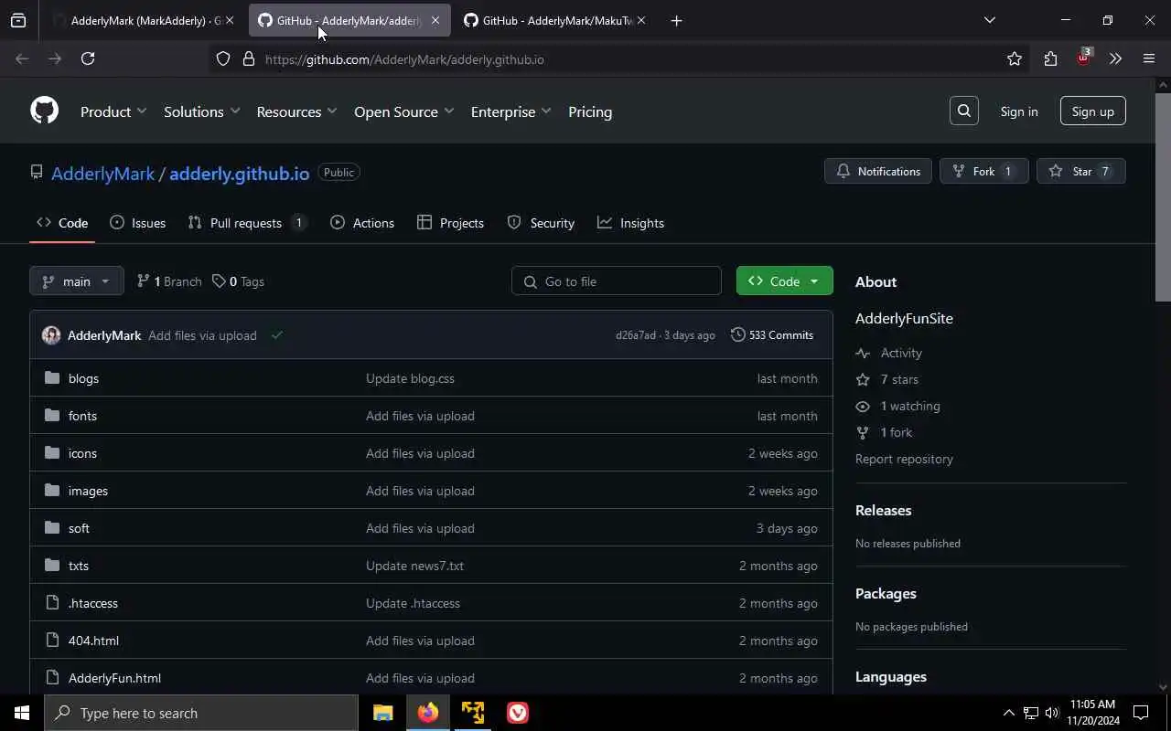This screenshot has height=731, width=1171.
Task: Click the volume speaker tray icon
Action: [1052, 713]
